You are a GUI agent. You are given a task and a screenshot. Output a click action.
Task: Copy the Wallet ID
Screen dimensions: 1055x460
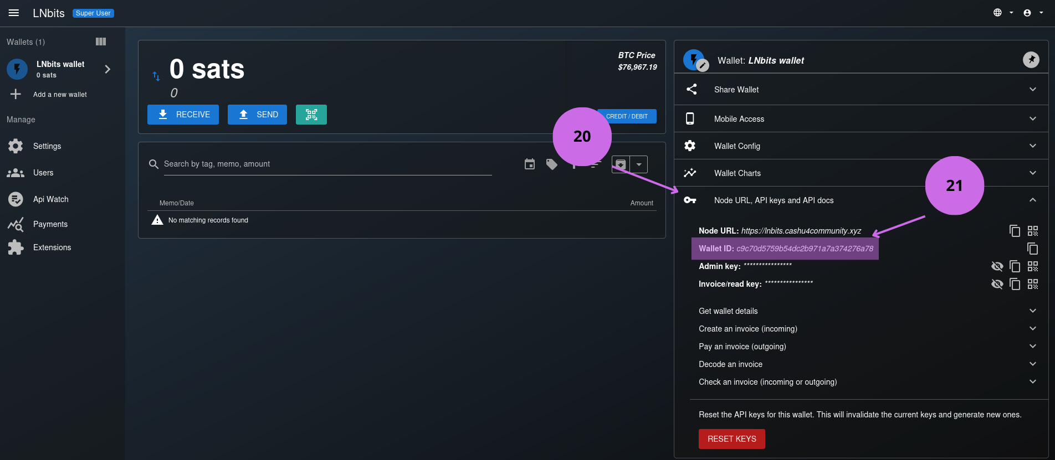(x=1032, y=249)
